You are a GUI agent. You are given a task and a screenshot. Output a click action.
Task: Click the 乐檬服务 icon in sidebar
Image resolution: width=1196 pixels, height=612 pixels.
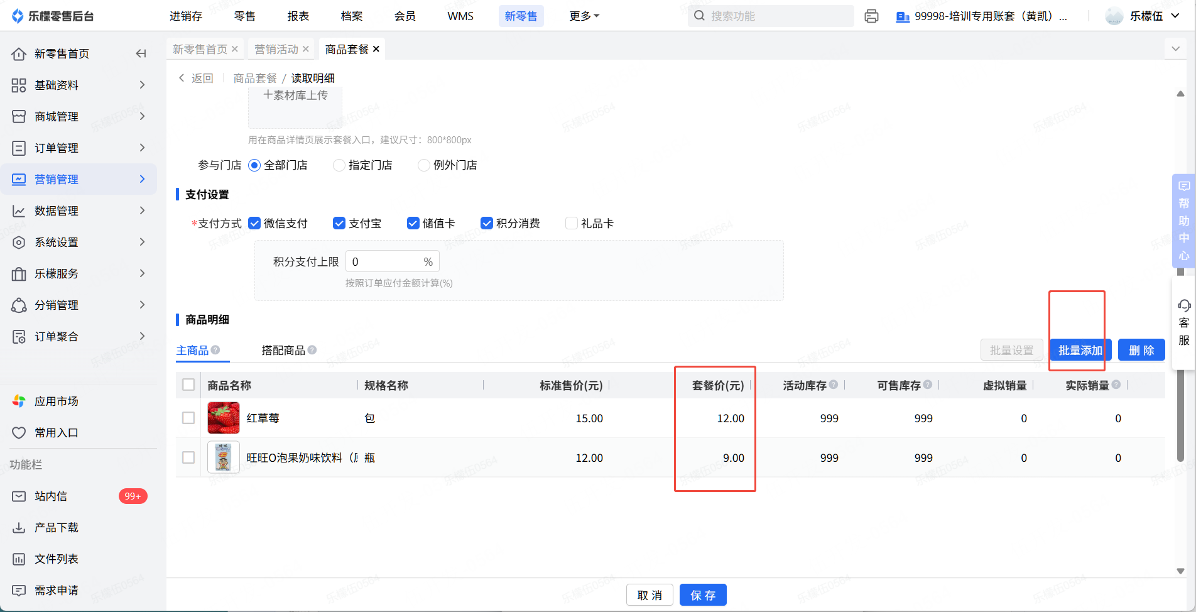[19, 274]
